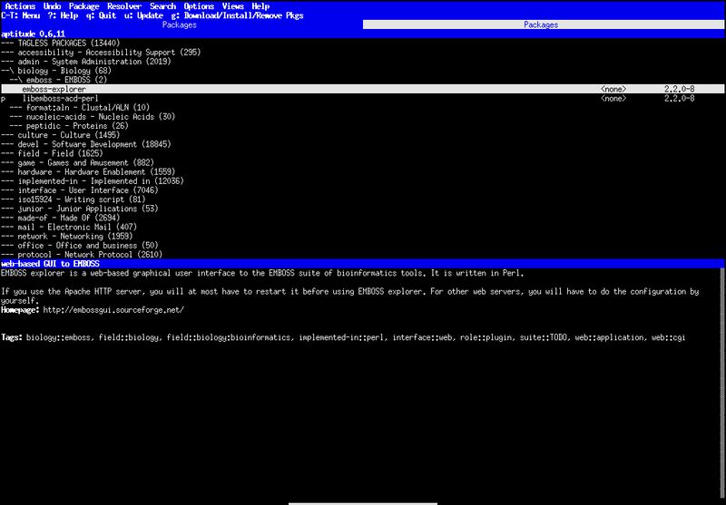
Task: Switch to the highlighted right Packages tab
Action: tap(544, 24)
